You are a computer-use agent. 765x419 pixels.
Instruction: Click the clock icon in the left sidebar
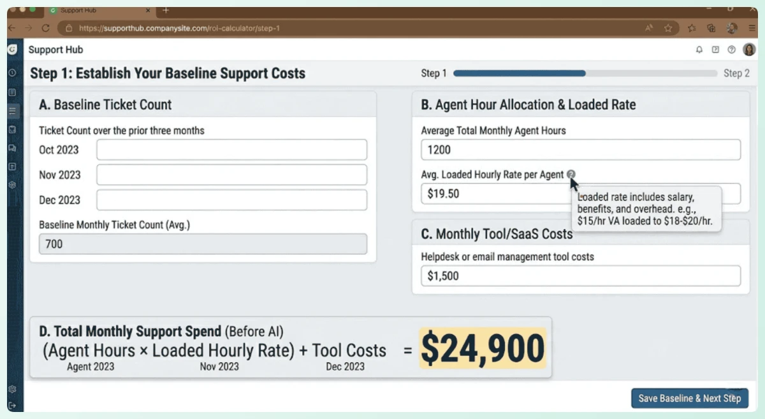[x=12, y=73]
